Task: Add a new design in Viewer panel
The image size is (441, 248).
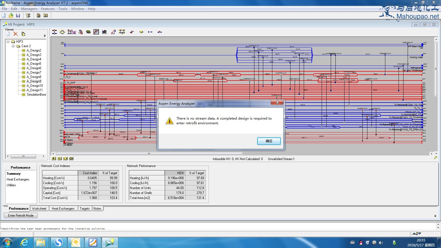Action: coord(8,34)
